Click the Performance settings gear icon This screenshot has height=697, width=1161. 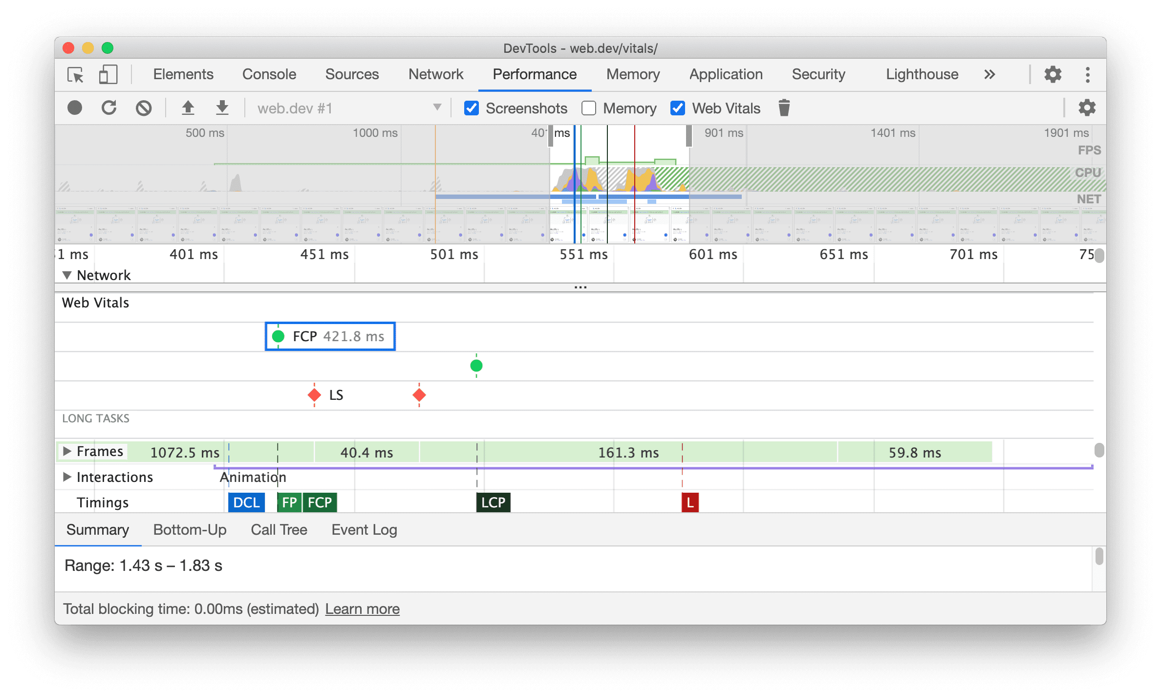(x=1083, y=109)
